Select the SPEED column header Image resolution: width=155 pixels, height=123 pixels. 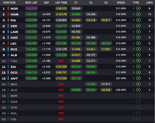[121, 2]
